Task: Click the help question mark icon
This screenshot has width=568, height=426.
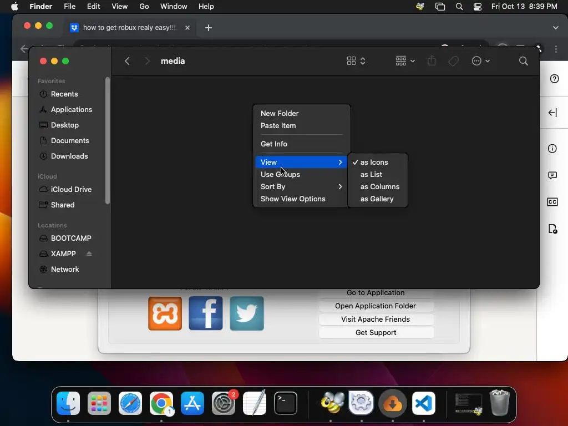Action: pos(554,79)
